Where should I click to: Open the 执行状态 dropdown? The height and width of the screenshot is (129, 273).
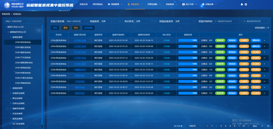(x=146, y=21)
